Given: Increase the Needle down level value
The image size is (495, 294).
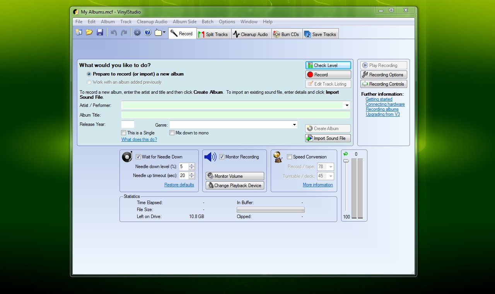Looking at the screenshot, I should [192, 165].
